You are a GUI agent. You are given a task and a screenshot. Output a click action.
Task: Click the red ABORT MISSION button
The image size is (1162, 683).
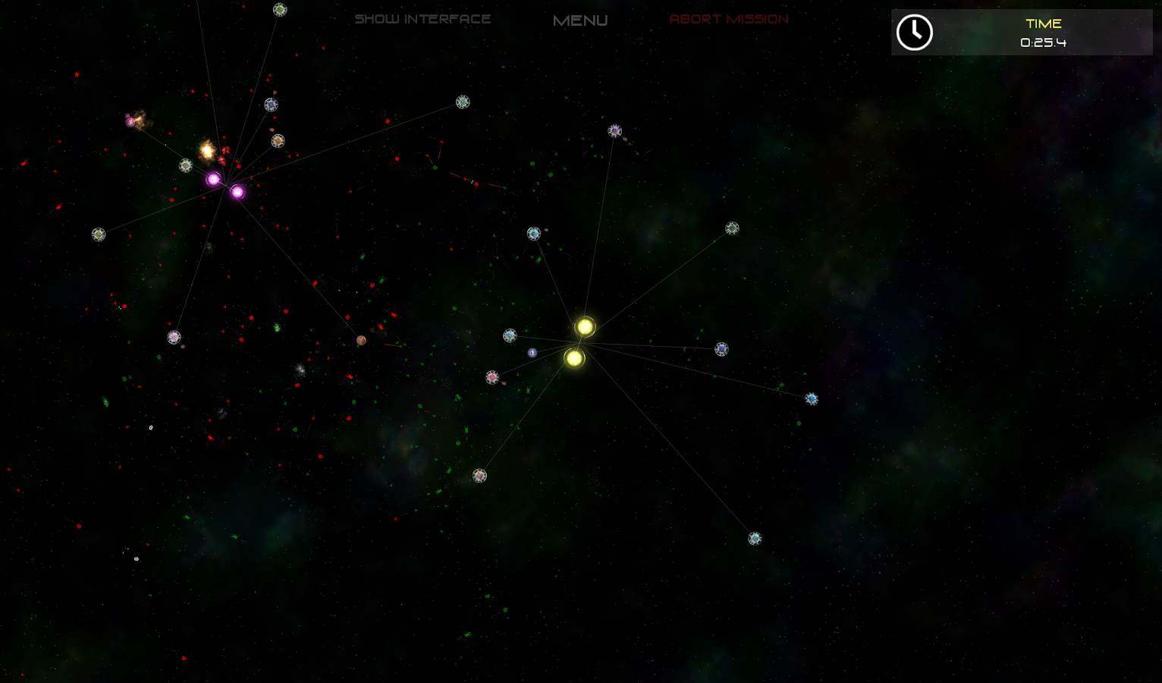click(729, 19)
